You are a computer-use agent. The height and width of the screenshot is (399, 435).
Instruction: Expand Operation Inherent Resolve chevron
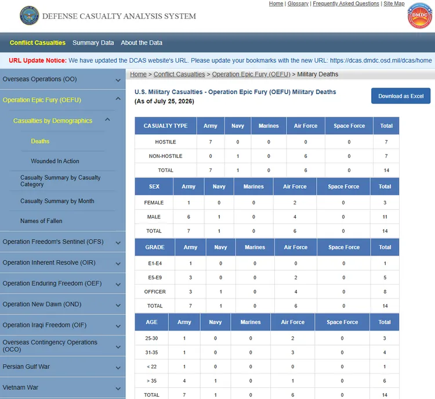pyautogui.click(x=118, y=264)
